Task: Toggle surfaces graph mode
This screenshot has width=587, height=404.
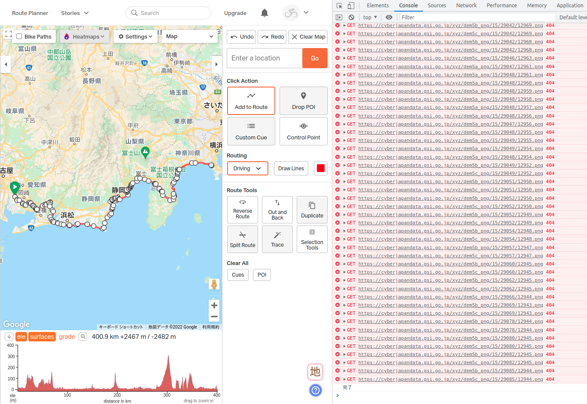Action: tap(42, 337)
